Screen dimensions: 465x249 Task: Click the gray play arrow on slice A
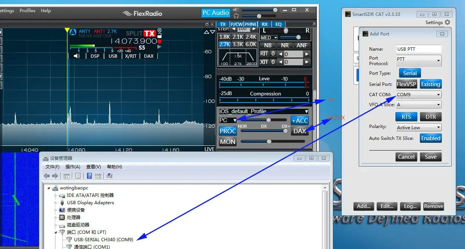click(x=160, y=47)
